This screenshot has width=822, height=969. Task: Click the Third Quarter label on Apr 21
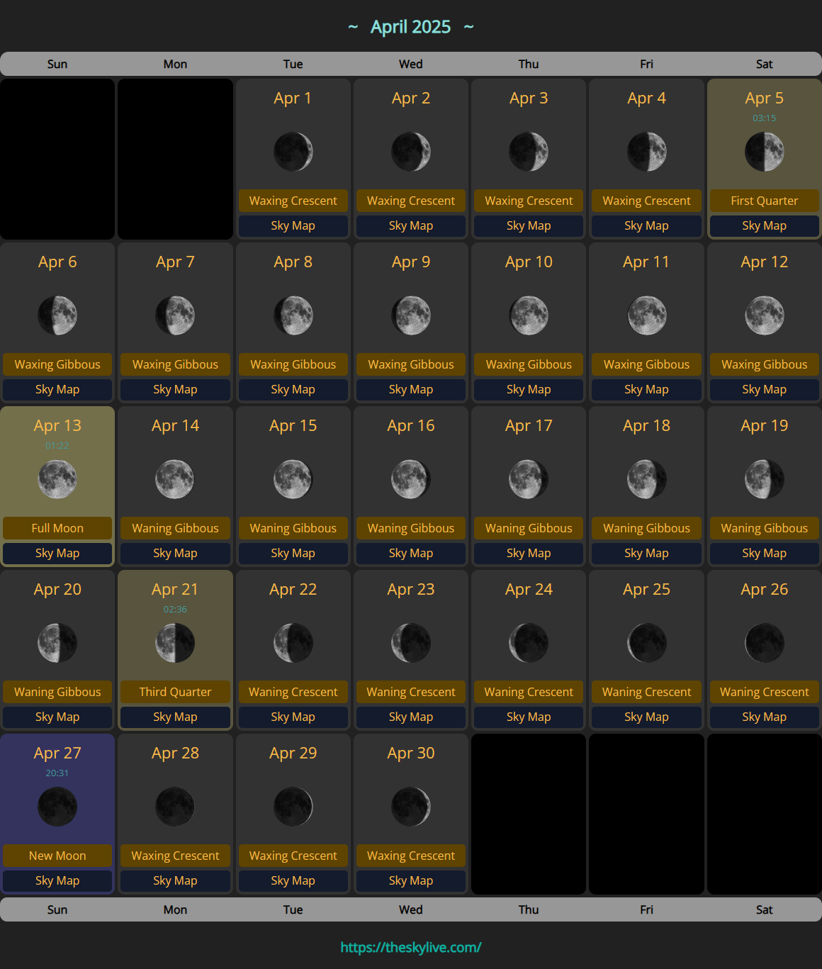175,692
